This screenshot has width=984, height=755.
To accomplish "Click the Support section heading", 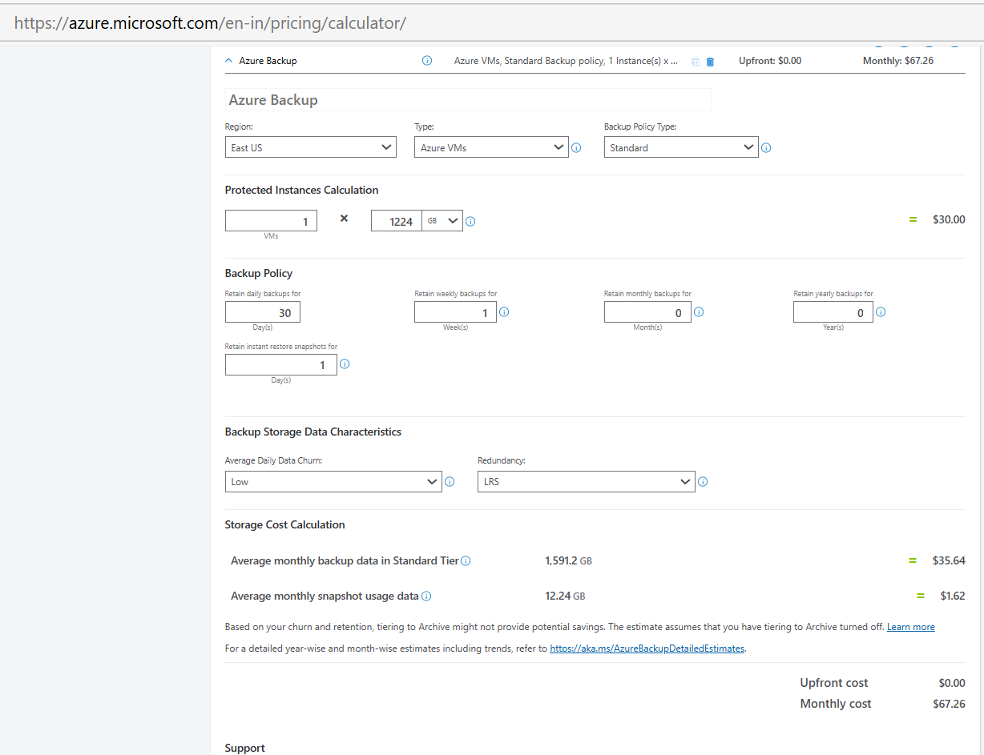I will click(x=245, y=748).
